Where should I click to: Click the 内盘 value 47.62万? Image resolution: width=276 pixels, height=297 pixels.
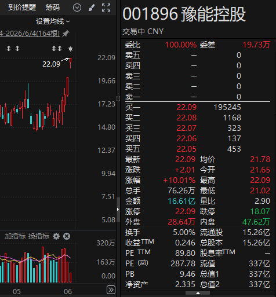pos(256,222)
